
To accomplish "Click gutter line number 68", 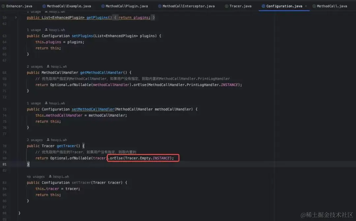I will point(5,72).
